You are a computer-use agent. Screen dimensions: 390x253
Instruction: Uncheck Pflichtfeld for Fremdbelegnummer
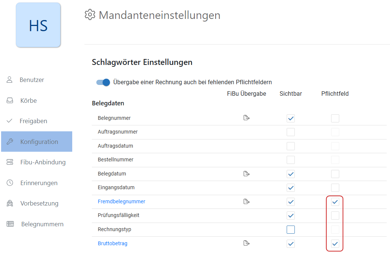pos(335,202)
